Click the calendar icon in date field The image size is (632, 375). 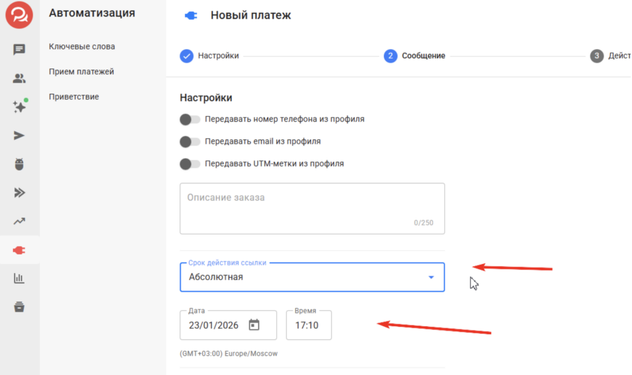click(x=254, y=324)
